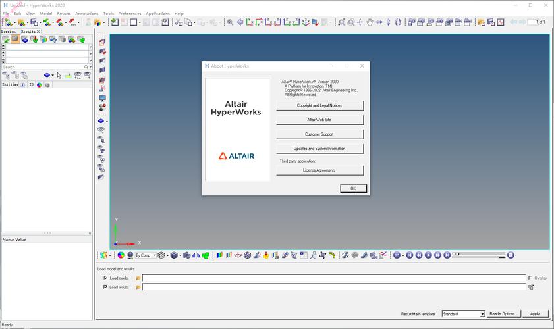The width and height of the screenshot is (554, 329).
Task: Toggle the ID column in Entities header
Action: coord(31,85)
